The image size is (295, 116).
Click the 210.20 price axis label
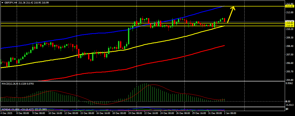(x=289, y=29)
